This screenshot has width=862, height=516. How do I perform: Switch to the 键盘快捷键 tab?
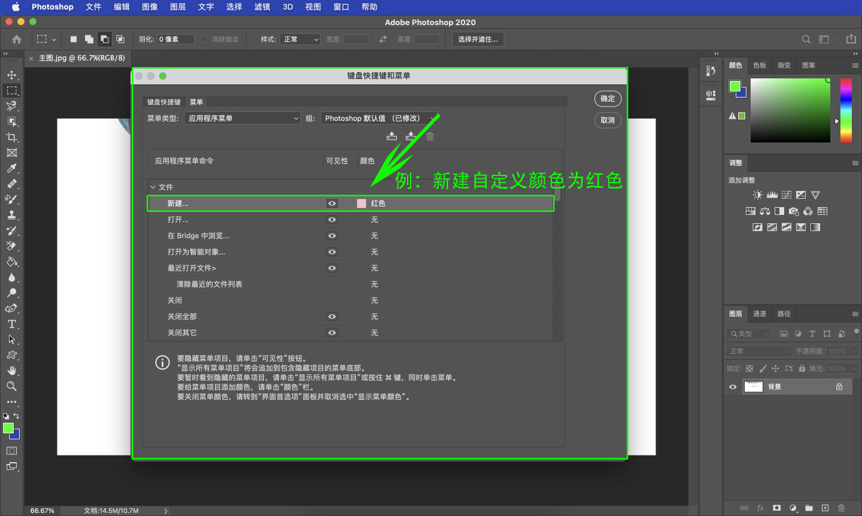163,102
